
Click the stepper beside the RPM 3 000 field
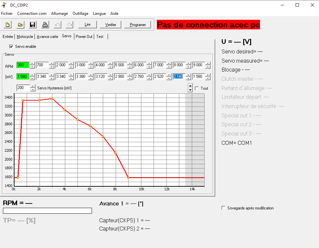pos(91,65)
